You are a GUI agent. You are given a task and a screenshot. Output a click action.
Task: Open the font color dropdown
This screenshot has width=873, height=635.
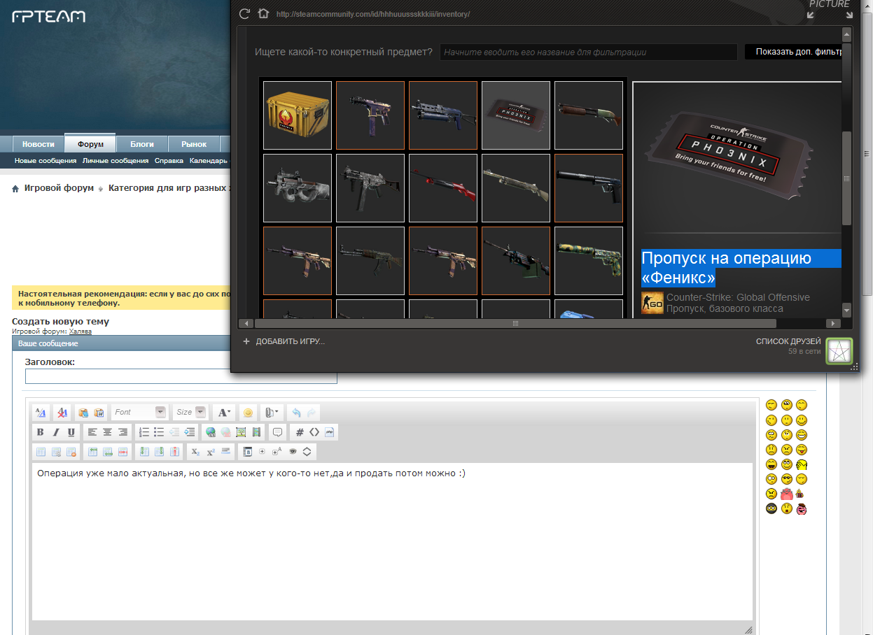pyautogui.click(x=224, y=413)
